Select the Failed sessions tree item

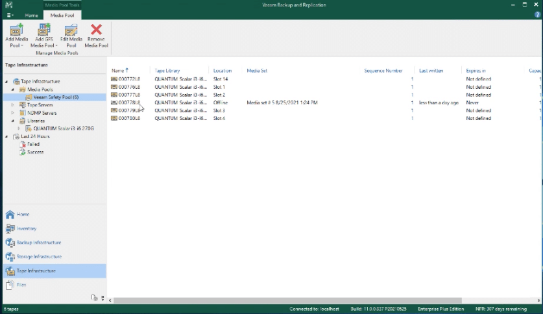33,145
